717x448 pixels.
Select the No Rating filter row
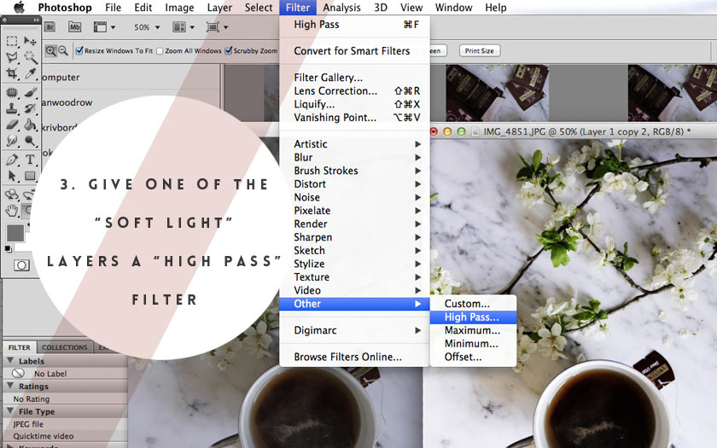click(x=65, y=399)
